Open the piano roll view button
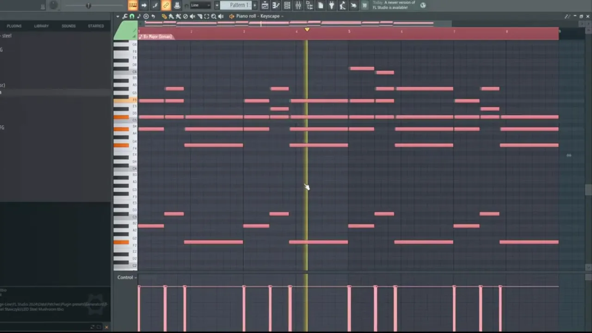The width and height of the screenshot is (592, 333). pos(133,5)
